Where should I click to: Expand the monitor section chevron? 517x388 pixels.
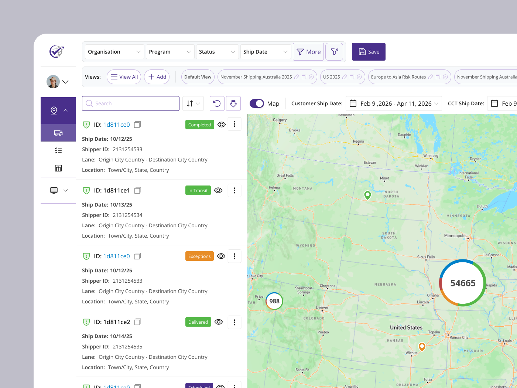point(66,191)
